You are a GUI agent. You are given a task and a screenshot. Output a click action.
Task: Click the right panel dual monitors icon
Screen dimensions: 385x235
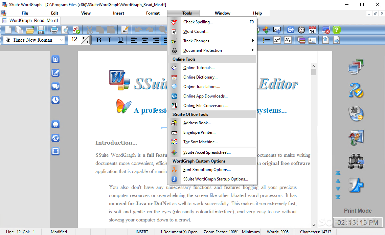[356, 66]
